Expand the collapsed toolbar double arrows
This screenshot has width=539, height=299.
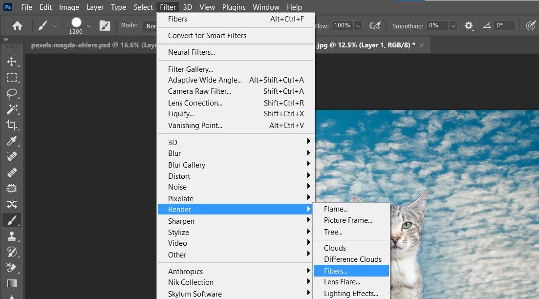(x=6, y=40)
